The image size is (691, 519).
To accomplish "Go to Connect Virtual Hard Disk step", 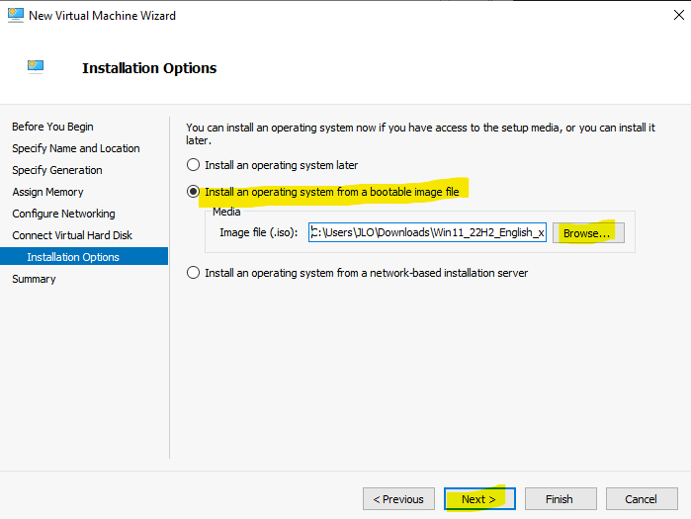I will coord(72,235).
